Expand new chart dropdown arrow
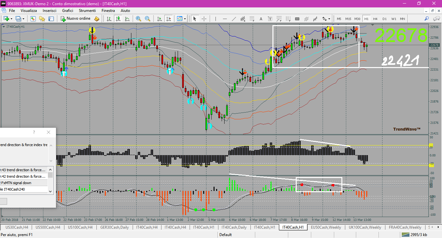The image size is (442, 238). [x=11, y=19]
